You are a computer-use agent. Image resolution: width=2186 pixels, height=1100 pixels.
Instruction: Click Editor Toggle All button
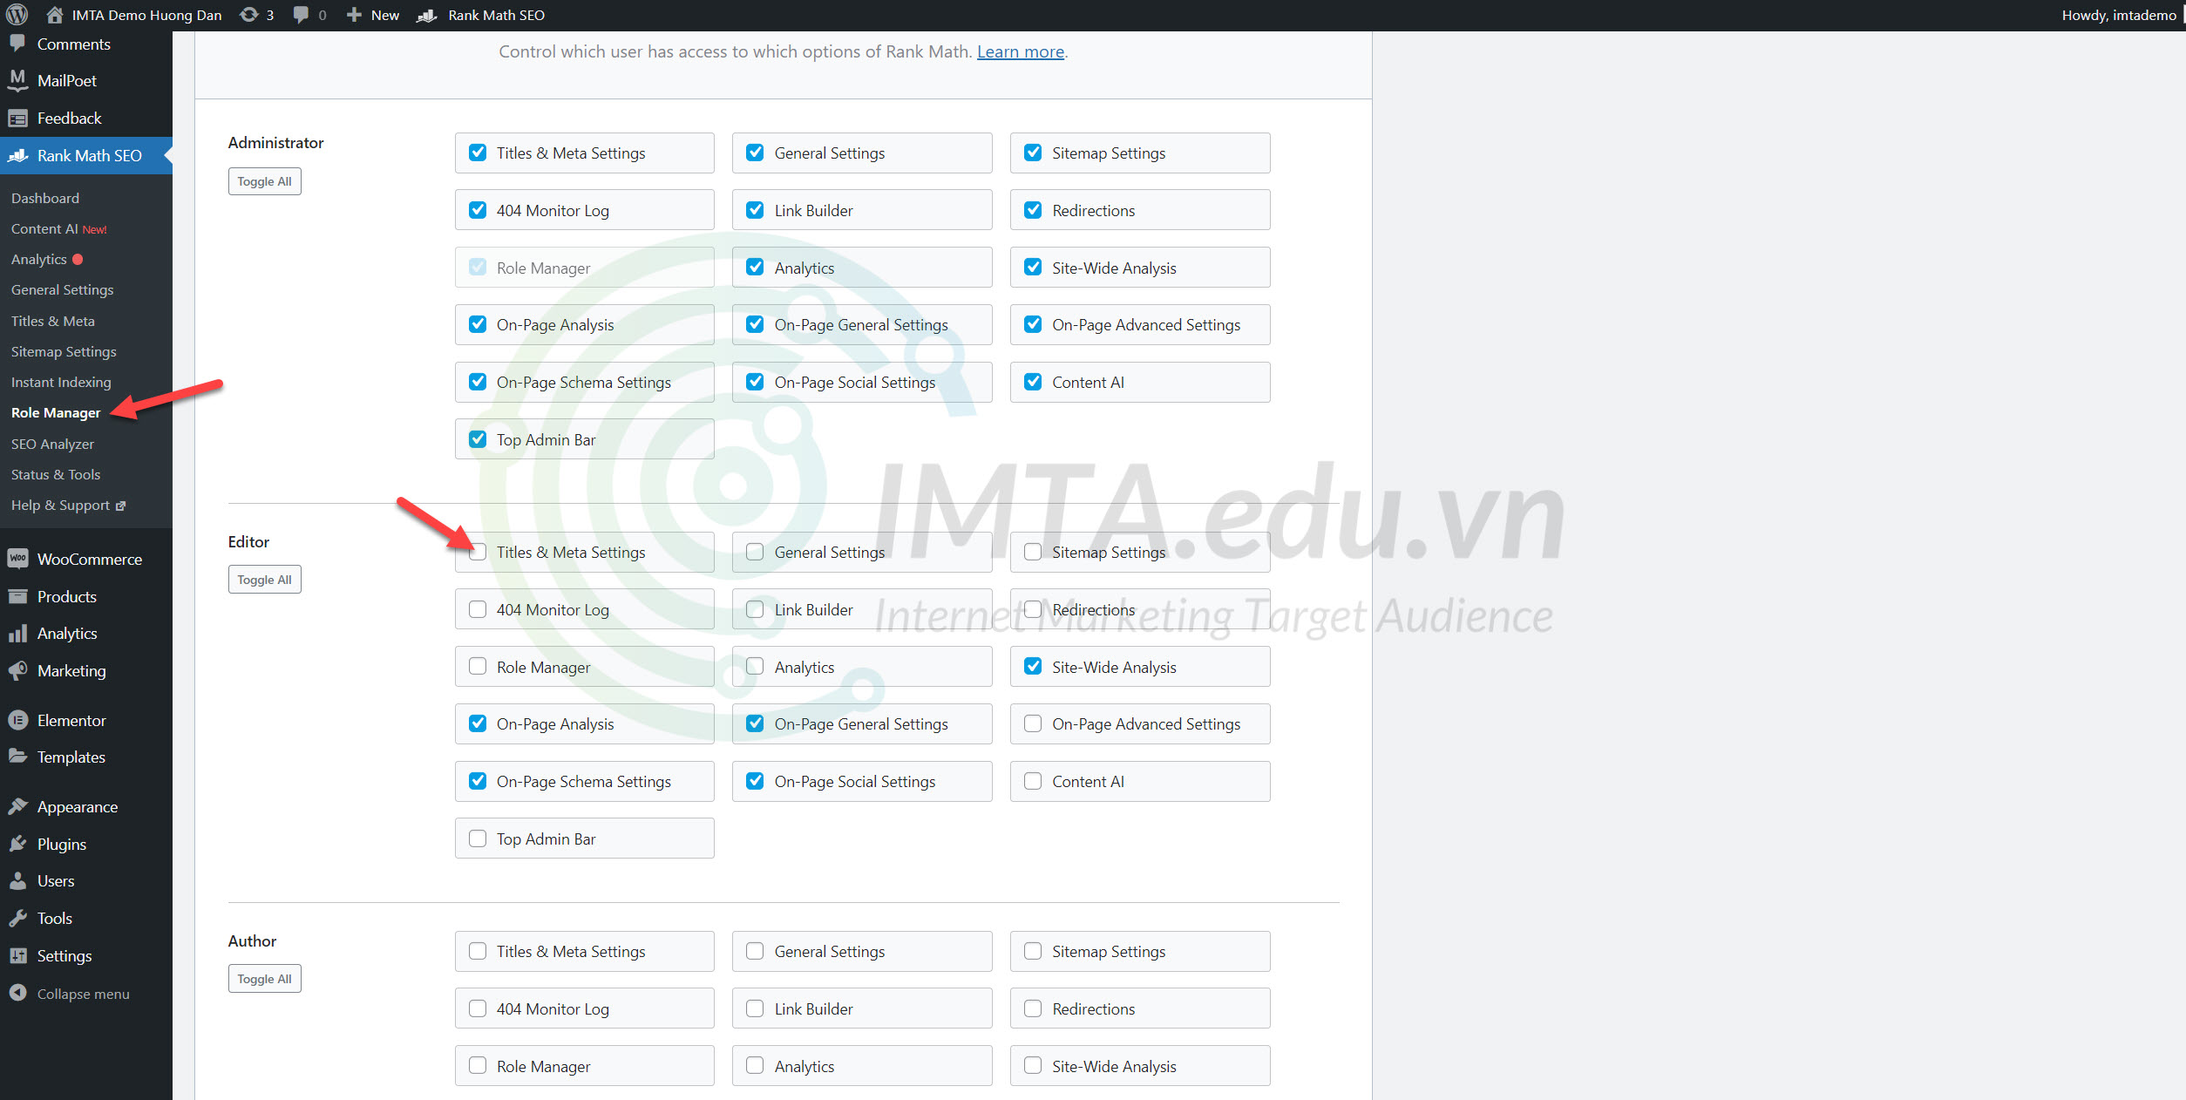(265, 580)
